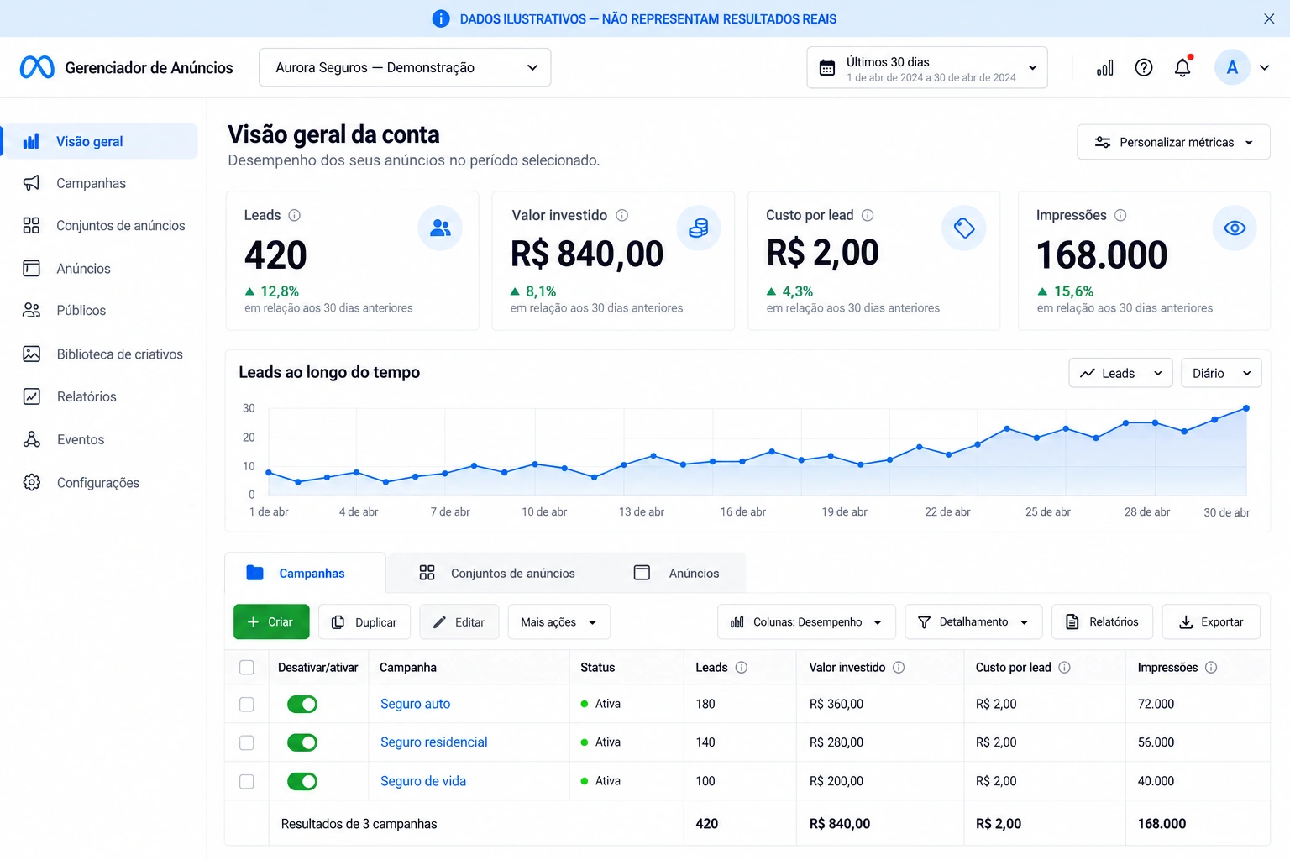The width and height of the screenshot is (1290, 860).
Task: Click the eye icon in Impressões card
Action: click(1235, 228)
